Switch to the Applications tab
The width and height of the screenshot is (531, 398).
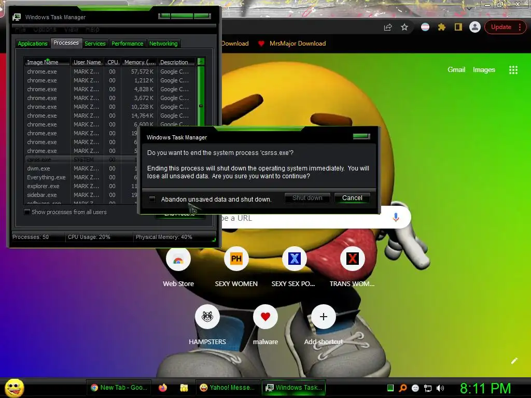coord(33,44)
